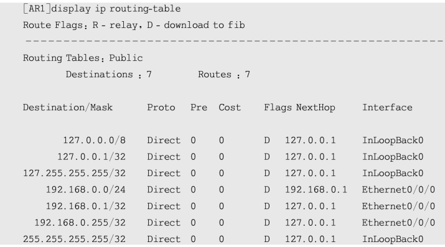Click the Cost column header
The height and width of the screenshot is (247, 445).
(x=230, y=108)
